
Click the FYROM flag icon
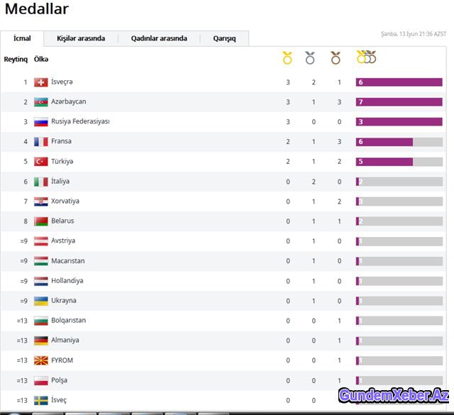pos(41,360)
